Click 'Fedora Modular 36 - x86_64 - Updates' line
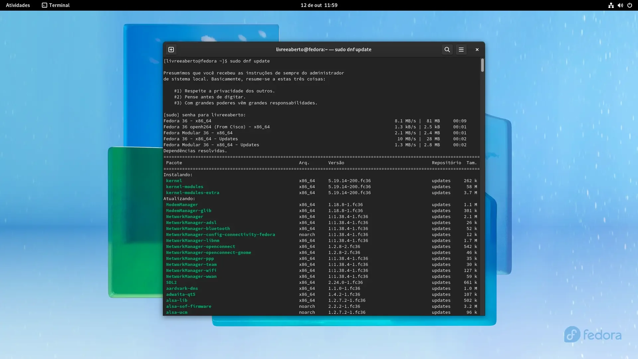 point(211,145)
